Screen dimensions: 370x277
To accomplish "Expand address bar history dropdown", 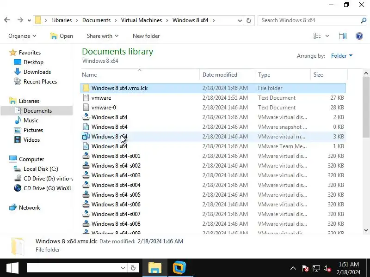I will pos(240,20).
